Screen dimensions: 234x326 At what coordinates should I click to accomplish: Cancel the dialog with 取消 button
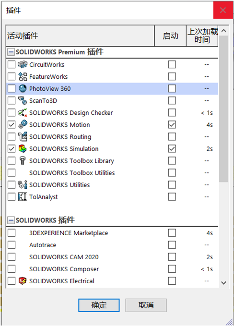tap(146, 305)
